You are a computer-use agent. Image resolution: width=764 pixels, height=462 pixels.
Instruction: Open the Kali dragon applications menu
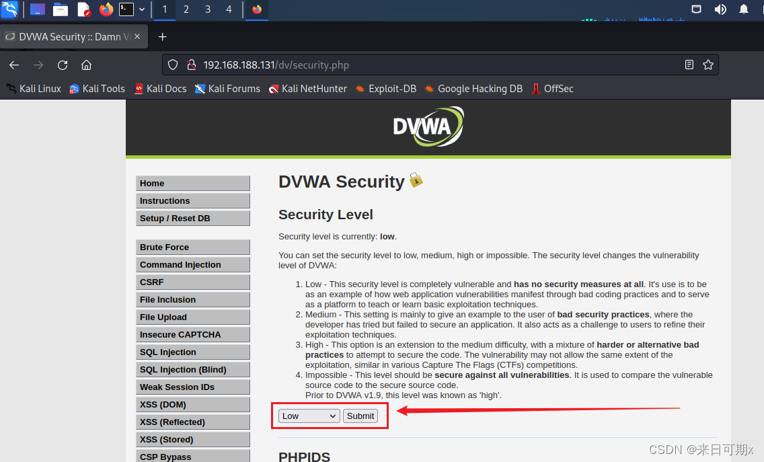coord(9,9)
